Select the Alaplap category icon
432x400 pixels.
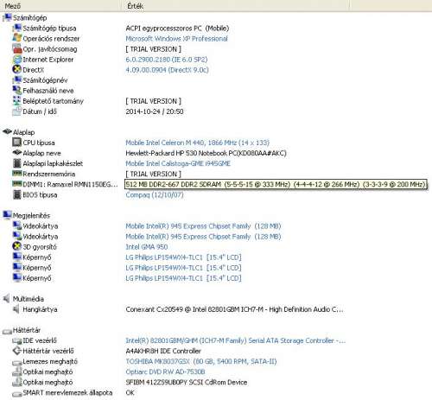[7, 132]
